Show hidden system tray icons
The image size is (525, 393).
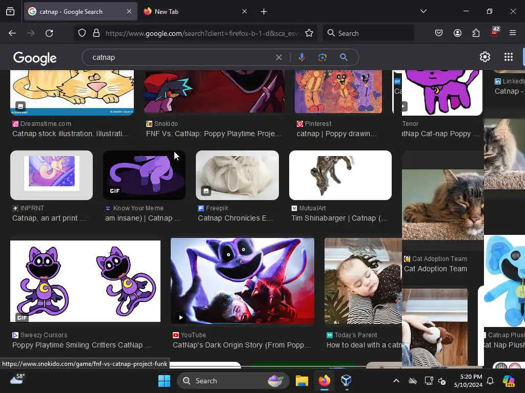[396, 381]
